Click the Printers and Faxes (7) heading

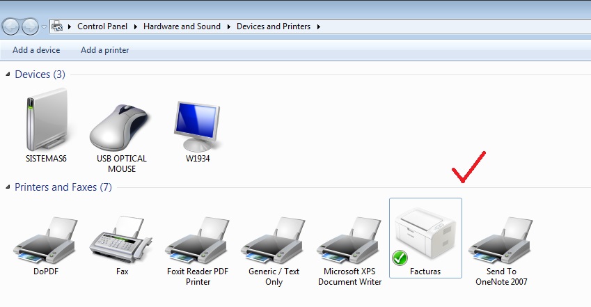63,187
